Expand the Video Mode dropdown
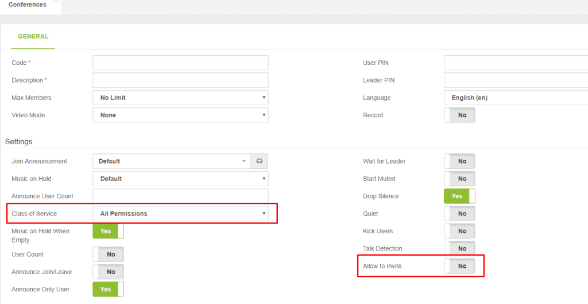Viewport: 588px width, 304px height. 180,115
